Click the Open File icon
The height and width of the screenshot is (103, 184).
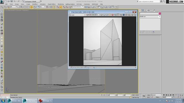(x=9, y=1)
